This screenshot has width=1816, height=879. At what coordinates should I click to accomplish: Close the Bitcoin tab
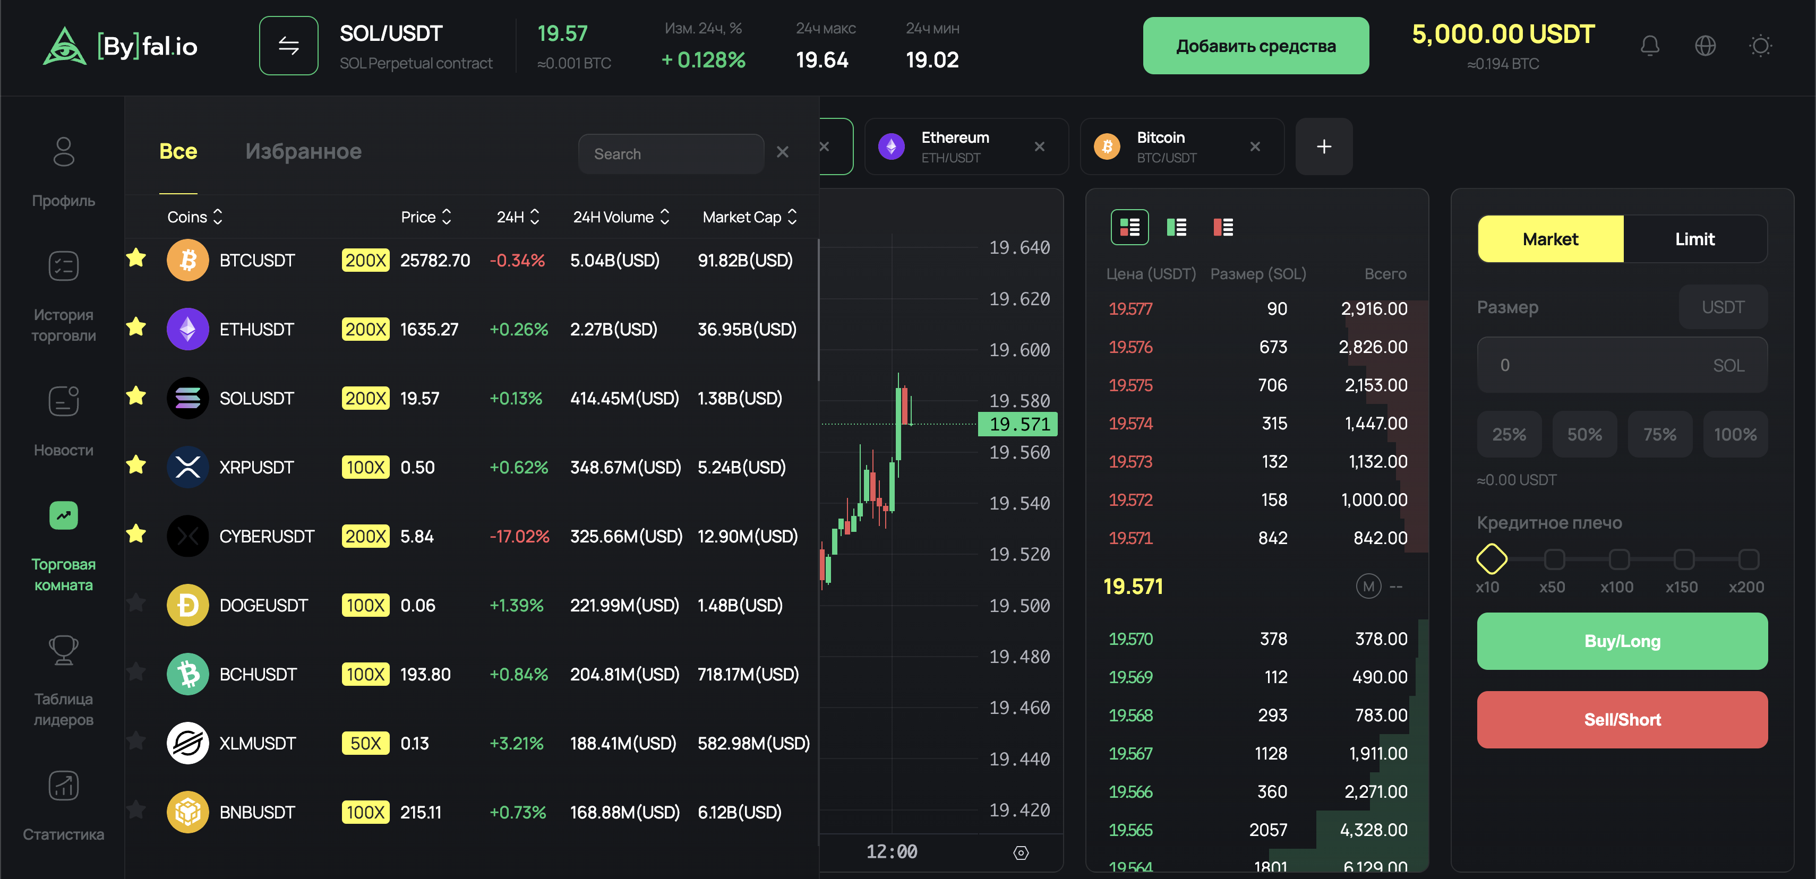1255,146
